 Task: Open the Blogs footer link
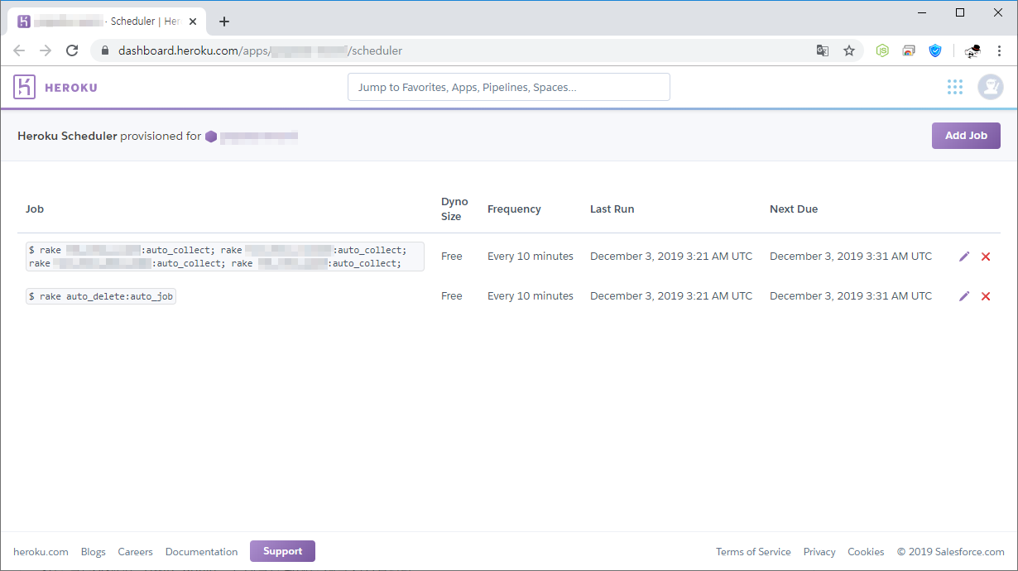94,552
